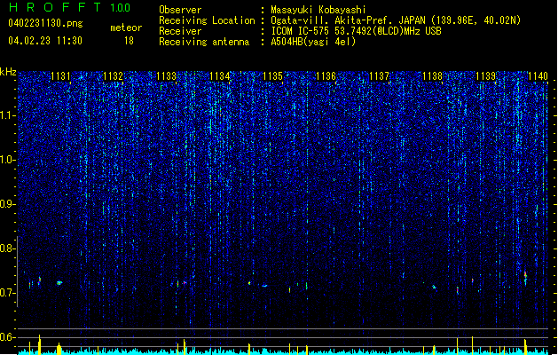Screen dimensions: 558x355
Task: Click the 0.9 frequency axis label
Action: pos(7,204)
